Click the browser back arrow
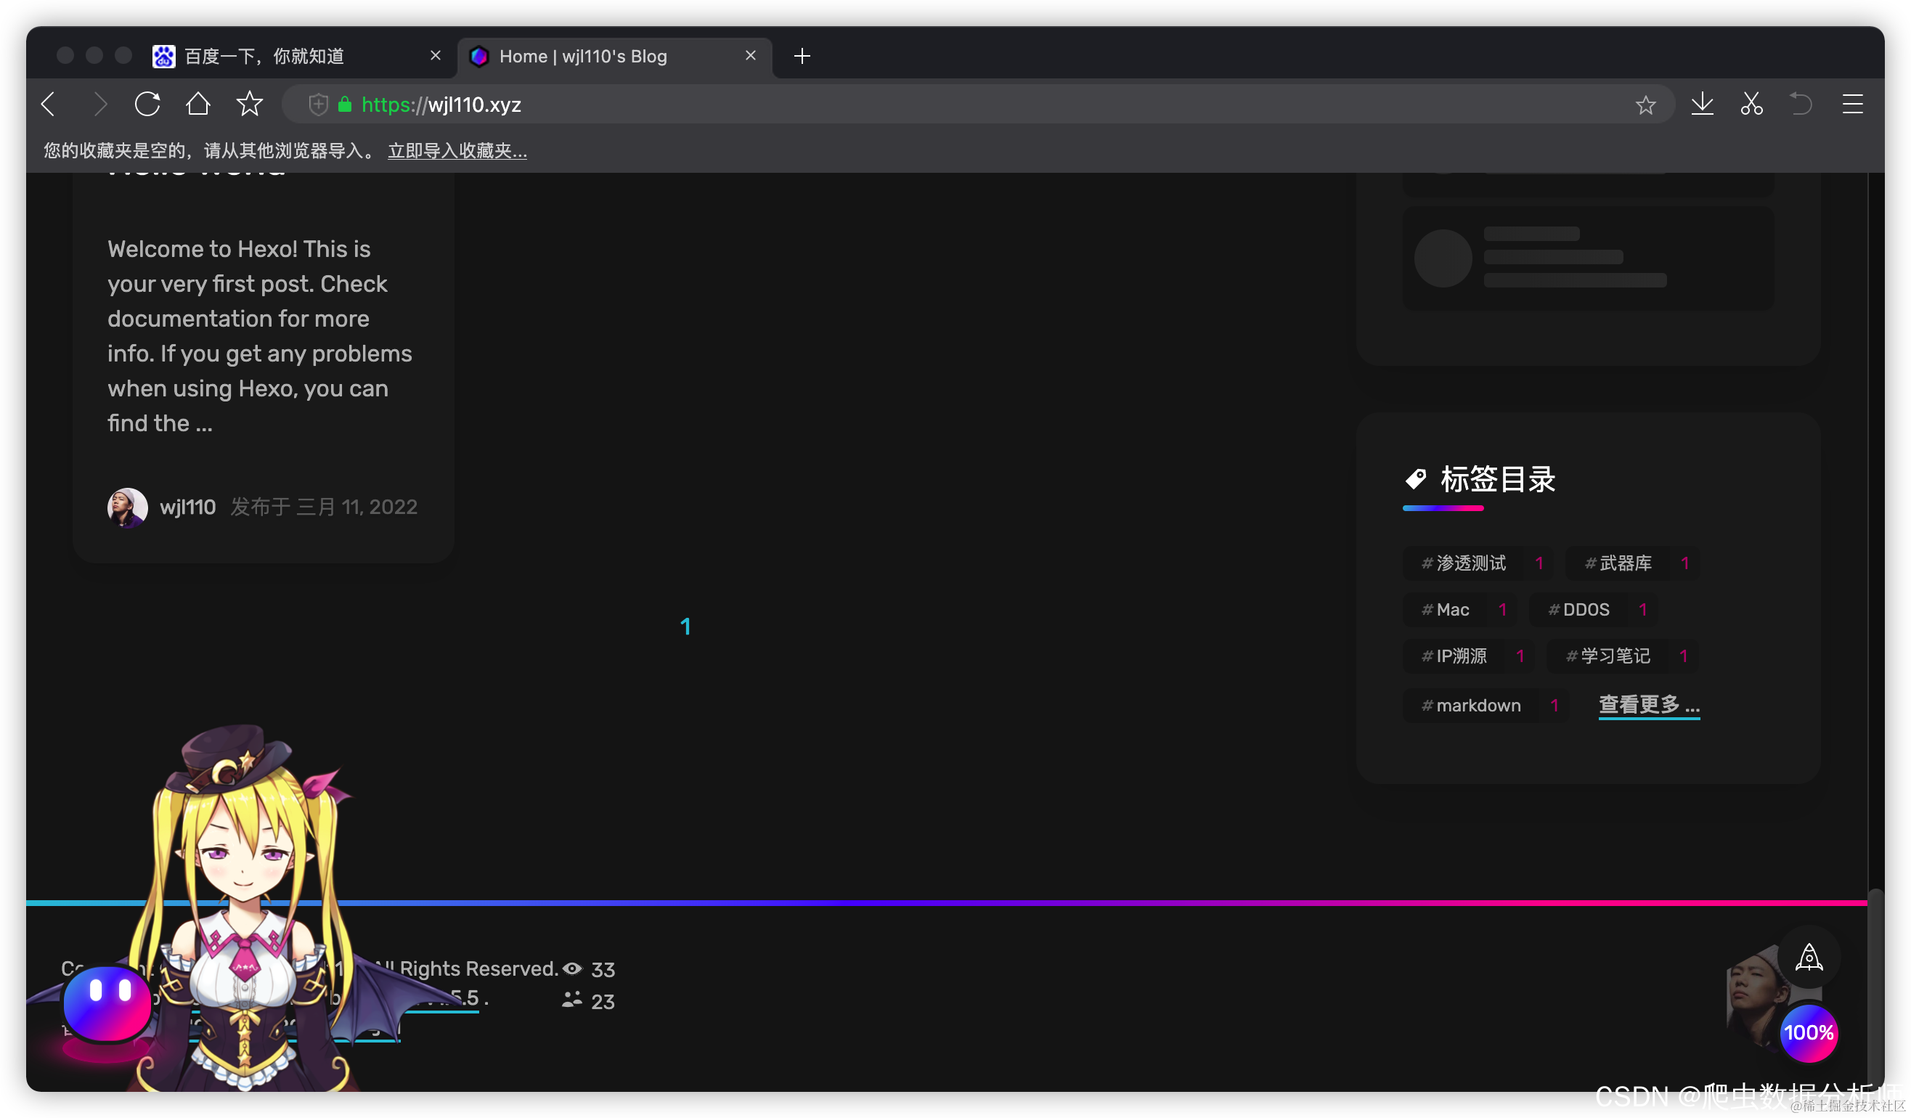The height and width of the screenshot is (1118, 1911). click(49, 104)
